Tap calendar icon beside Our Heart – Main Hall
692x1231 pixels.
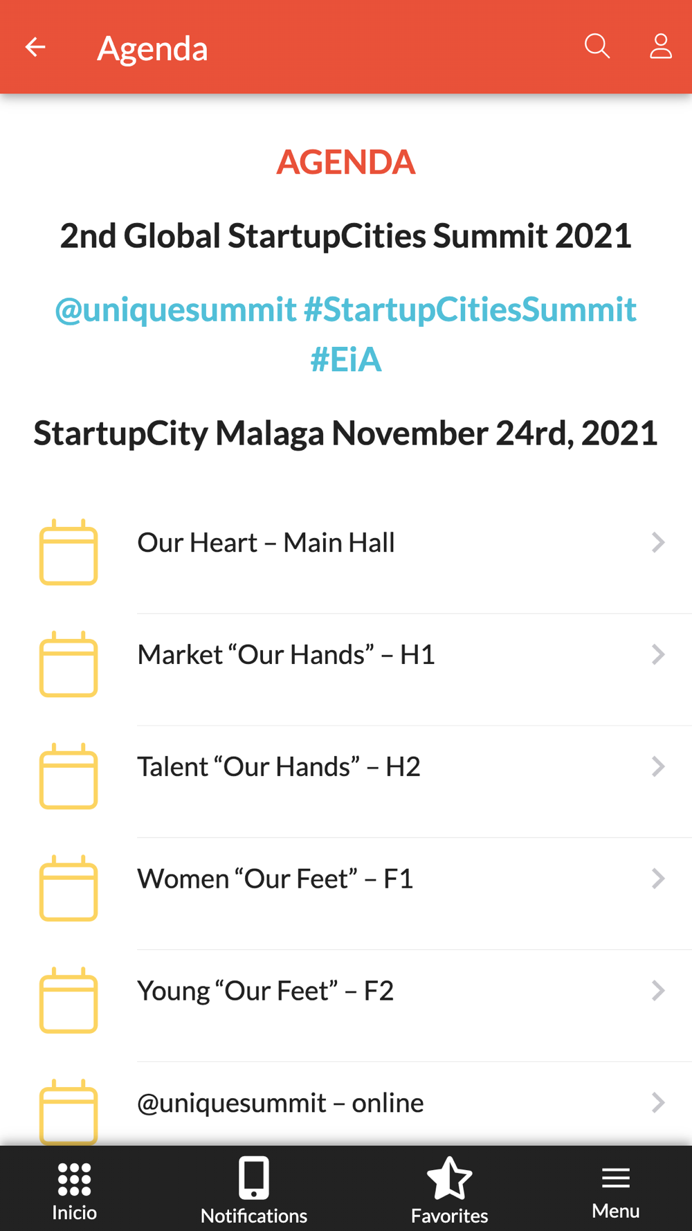click(69, 552)
